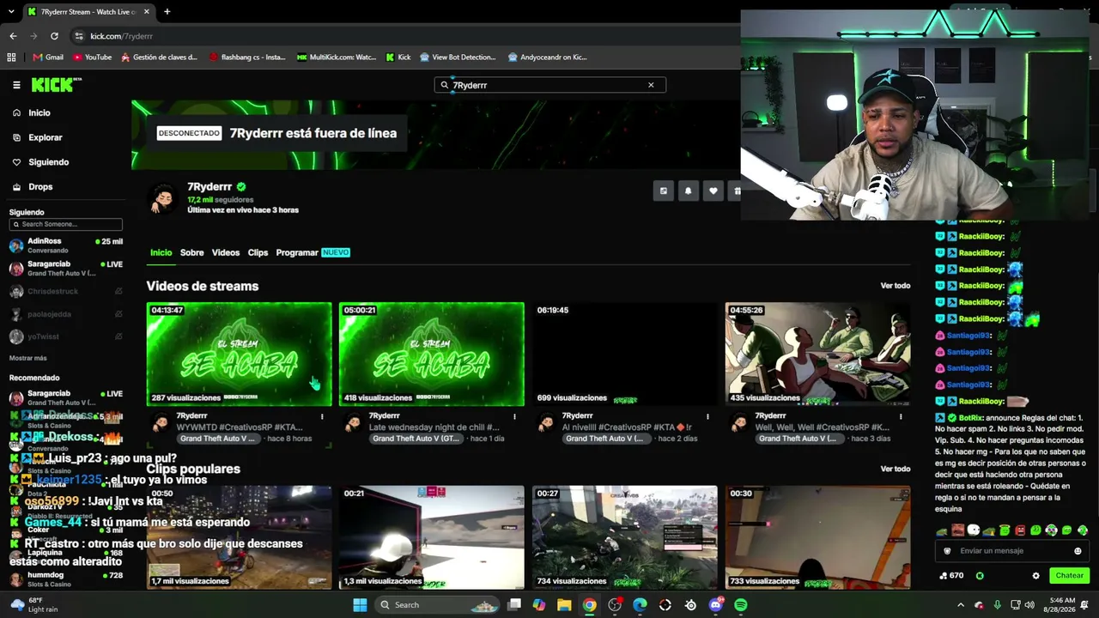
Task: Open the Kick sidebar hamburger menu
Action: click(16, 85)
